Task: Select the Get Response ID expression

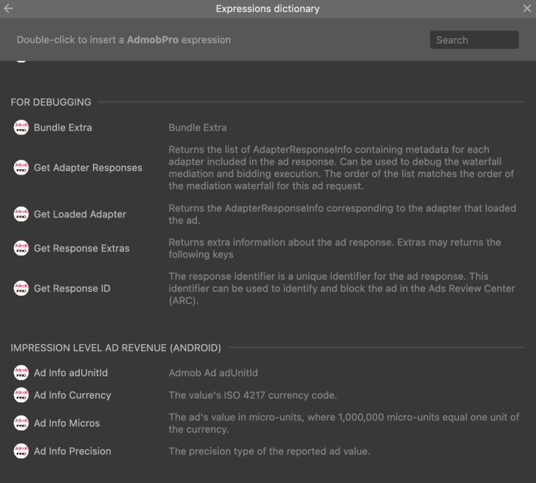Action: click(72, 288)
